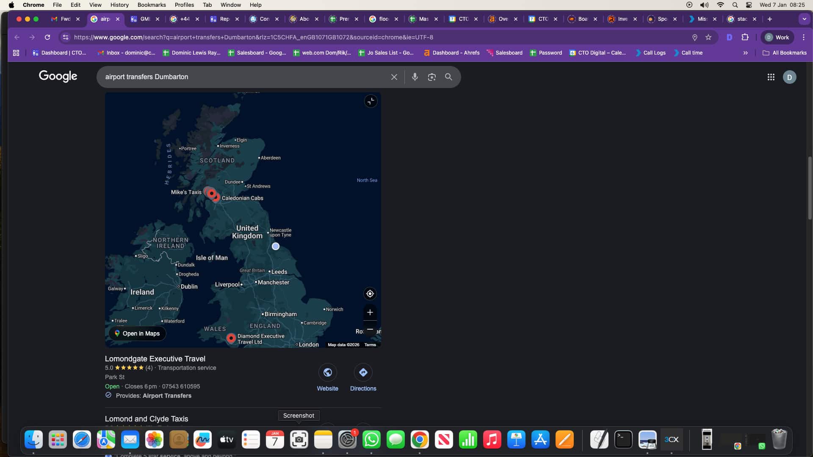
Task: Open Google account avatar D
Action: (x=789, y=77)
